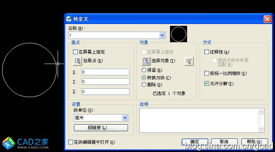Image resolution: width=275 pixels, height=152 pixels.
Task: Click inside the 说明 description text area
Action: [198, 120]
